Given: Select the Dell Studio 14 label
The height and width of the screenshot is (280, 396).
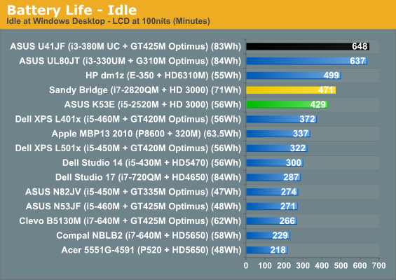Looking at the screenshot, I should pos(152,163).
